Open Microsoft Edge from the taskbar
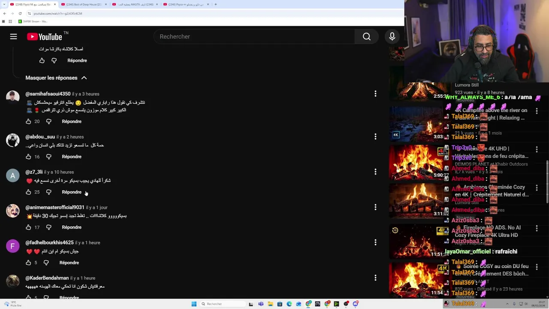 click(x=289, y=304)
